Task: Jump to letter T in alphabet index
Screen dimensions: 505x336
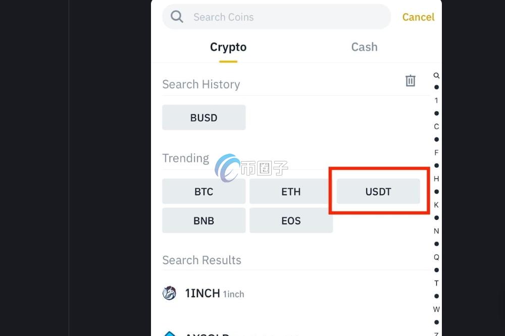Action: tap(436, 283)
